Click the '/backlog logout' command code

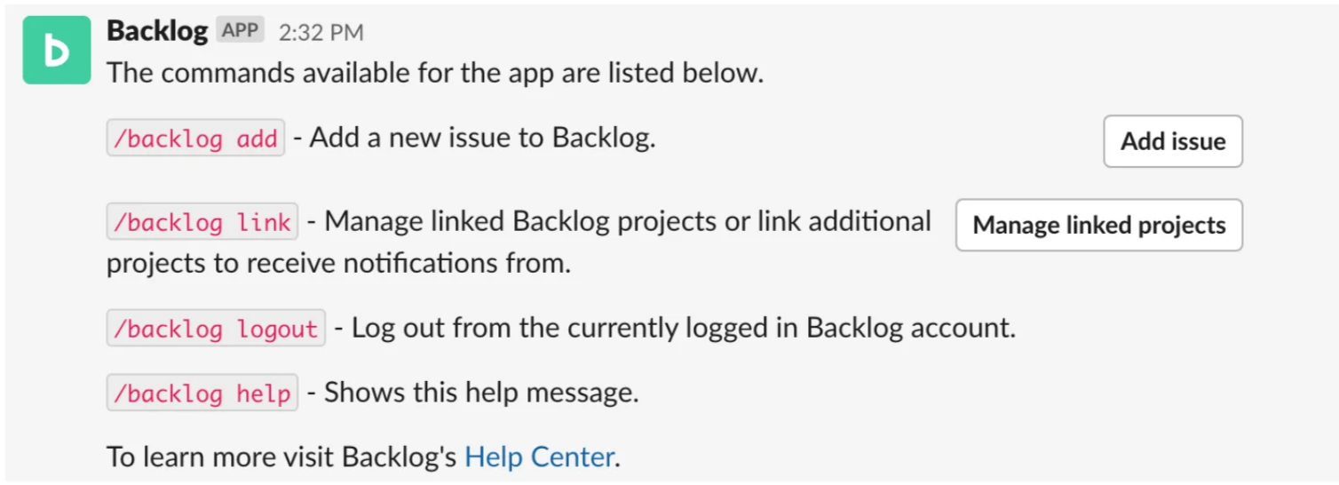216,329
